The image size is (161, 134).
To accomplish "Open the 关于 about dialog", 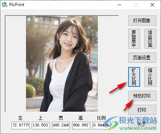I will click(142, 124).
